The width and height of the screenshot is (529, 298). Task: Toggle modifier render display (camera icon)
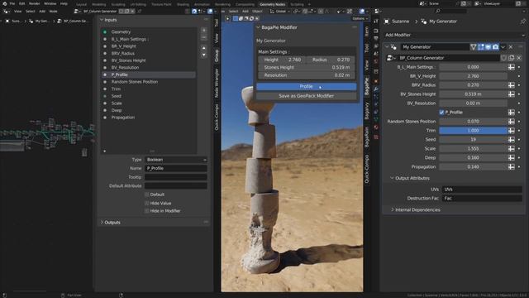495,47
